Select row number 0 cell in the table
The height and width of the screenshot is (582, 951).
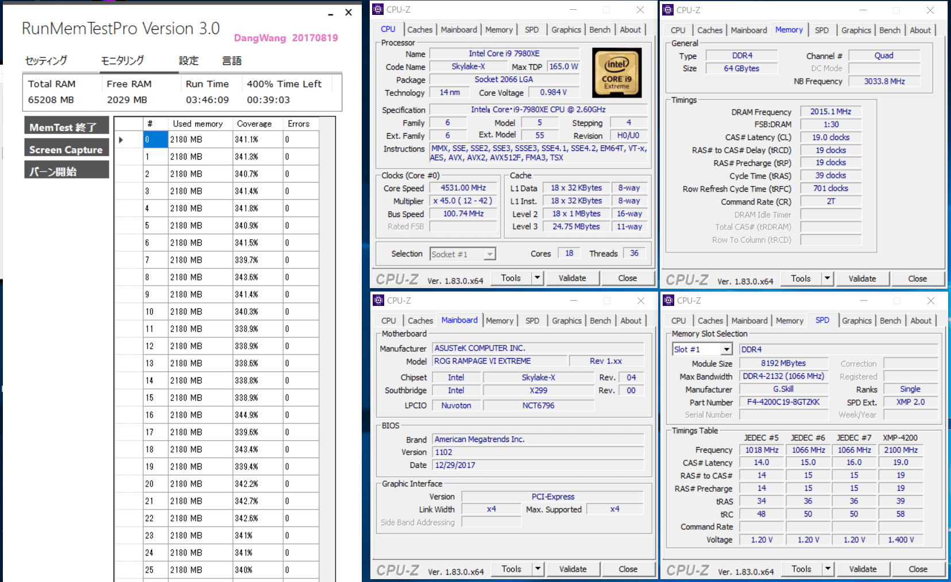click(155, 139)
